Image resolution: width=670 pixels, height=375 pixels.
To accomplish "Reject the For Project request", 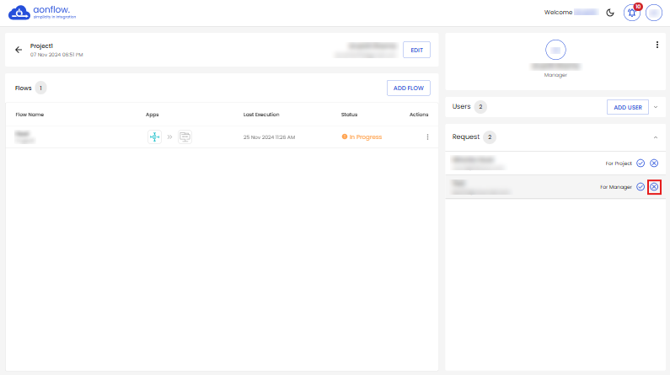I will 654,163.
